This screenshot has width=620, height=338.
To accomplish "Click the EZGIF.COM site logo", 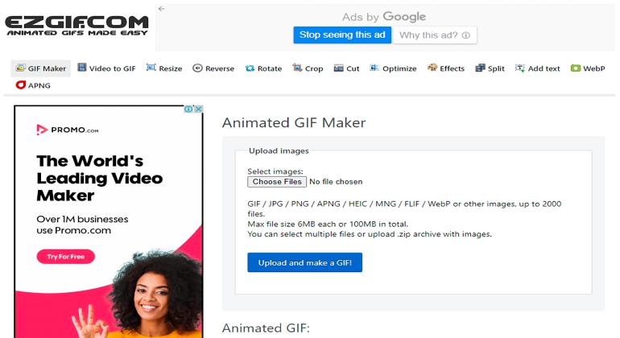I will [76, 26].
